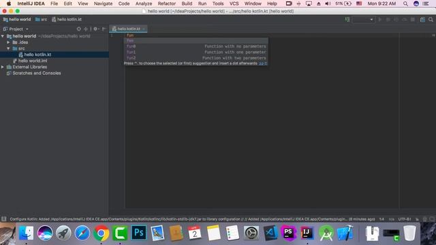Click the tool window toggle at status bar left

coord(4,219)
